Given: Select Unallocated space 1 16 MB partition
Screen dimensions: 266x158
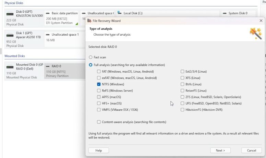Looking at the screenshot, I should point(65,39).
